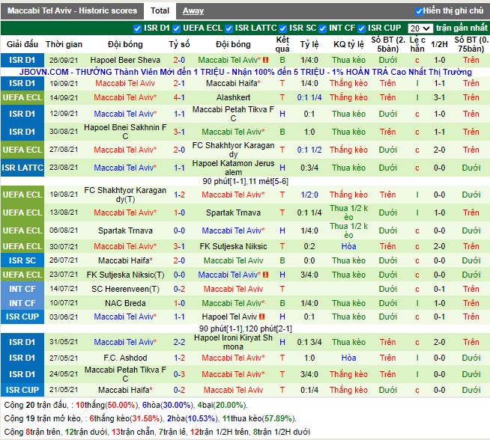Click the Cộng 20 trận đấu summary line

[126, 406]
